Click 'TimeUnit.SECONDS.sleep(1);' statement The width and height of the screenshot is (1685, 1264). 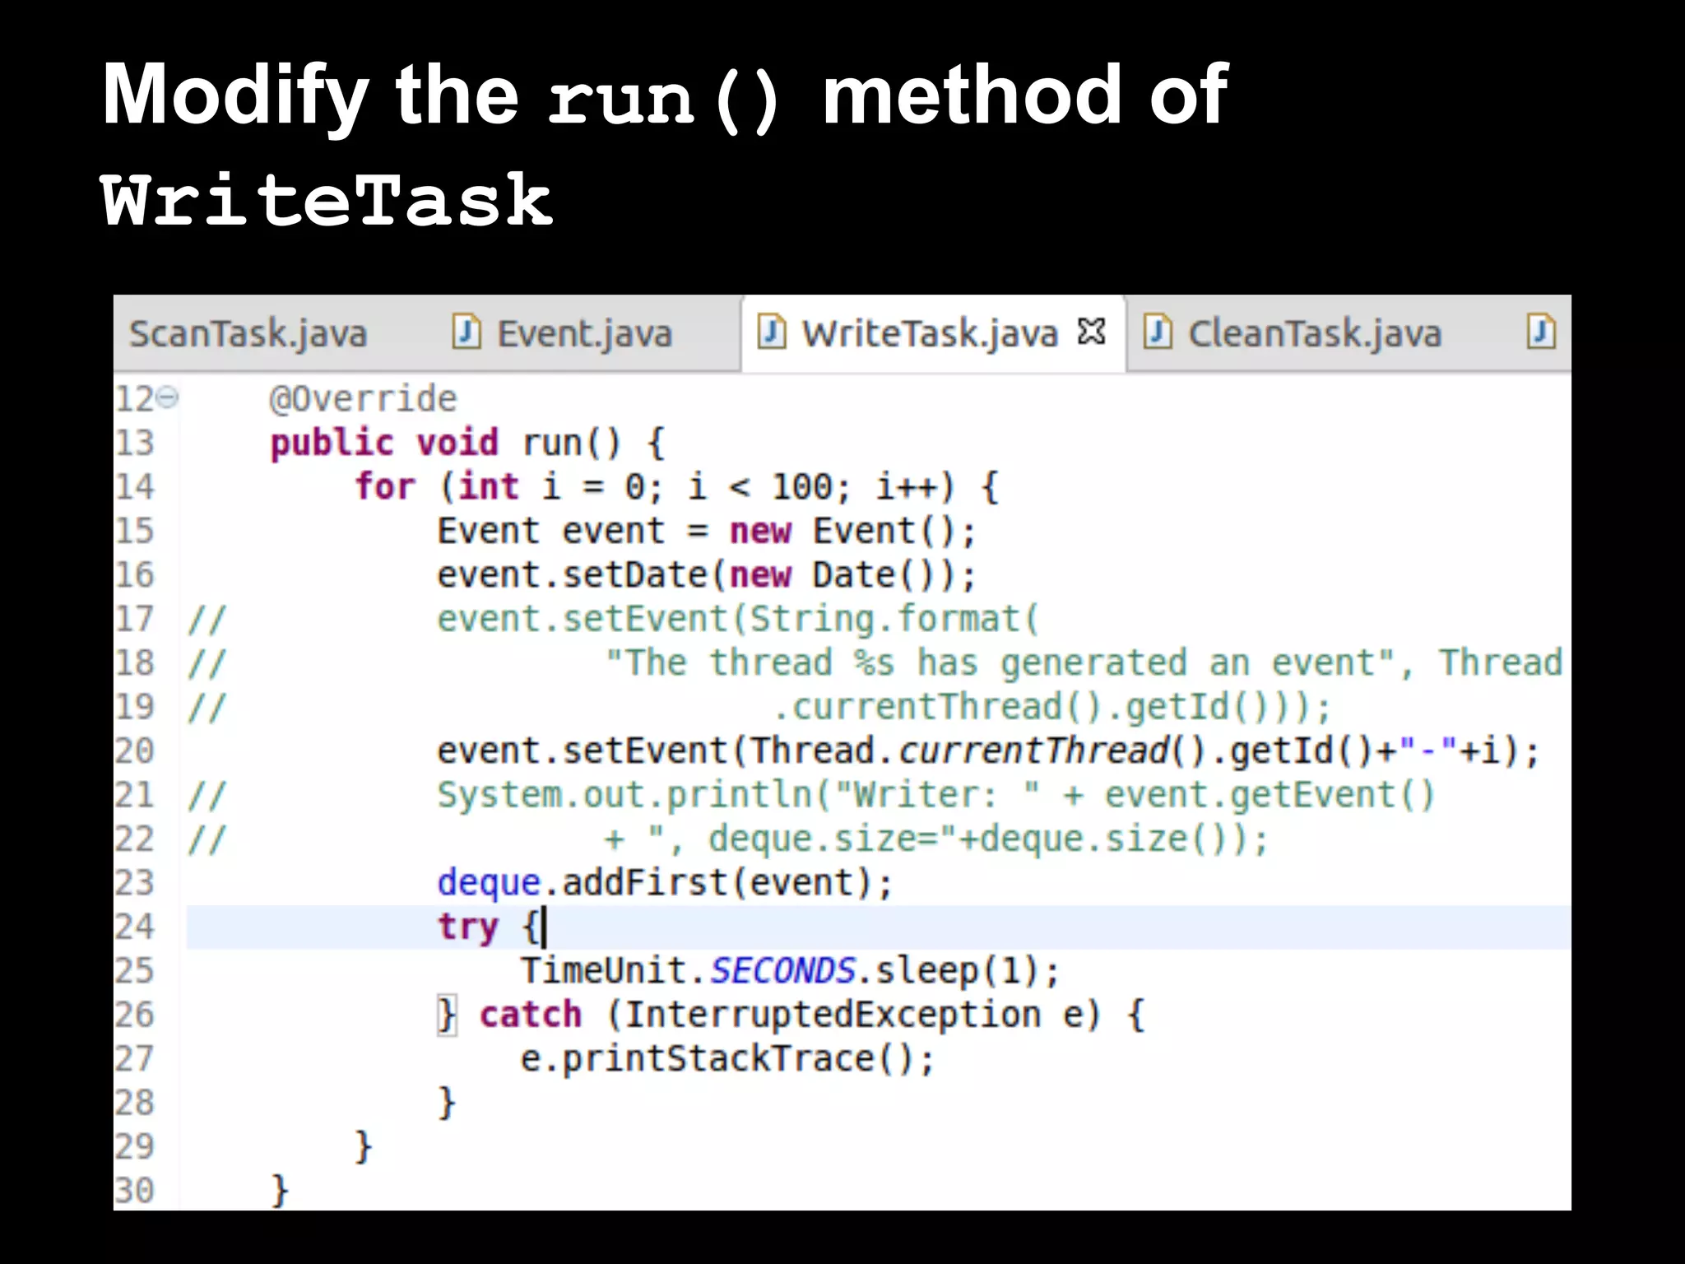pos(790,971)
